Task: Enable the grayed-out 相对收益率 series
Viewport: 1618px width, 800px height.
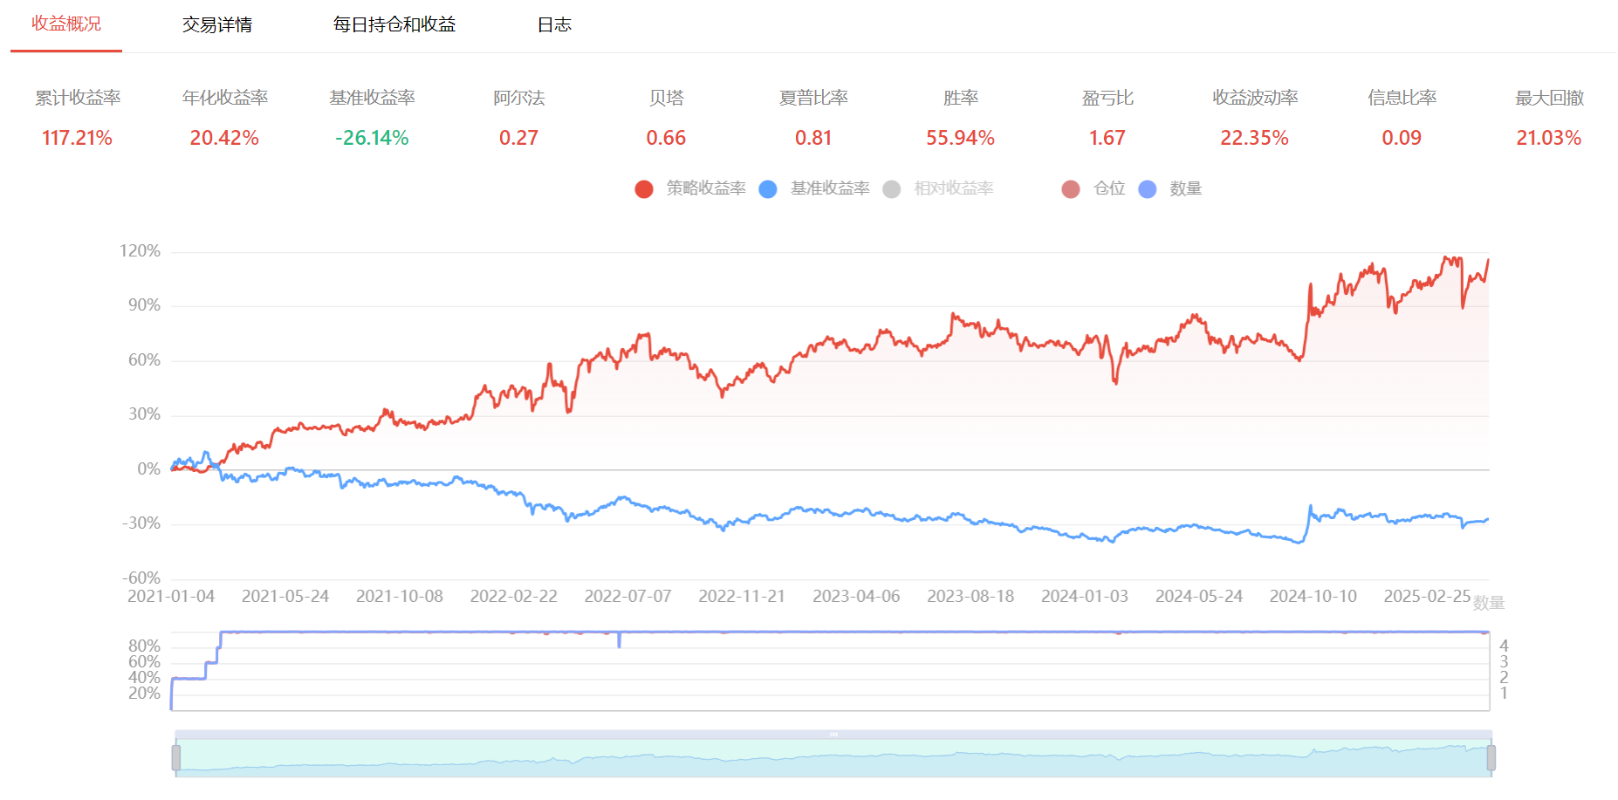Action: pyautogui.click(x=953, y=188)
